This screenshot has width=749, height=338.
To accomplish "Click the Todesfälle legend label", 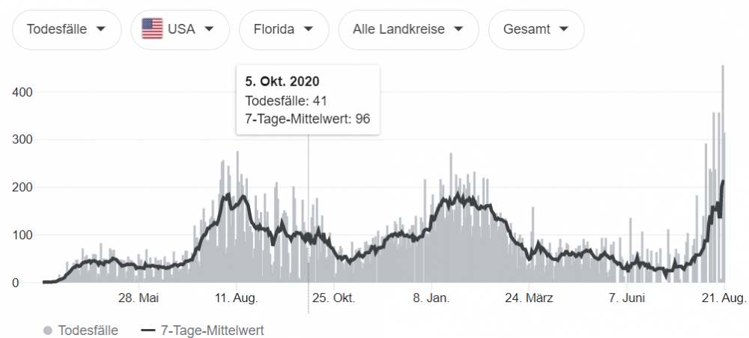I will [x=88, y=330].
